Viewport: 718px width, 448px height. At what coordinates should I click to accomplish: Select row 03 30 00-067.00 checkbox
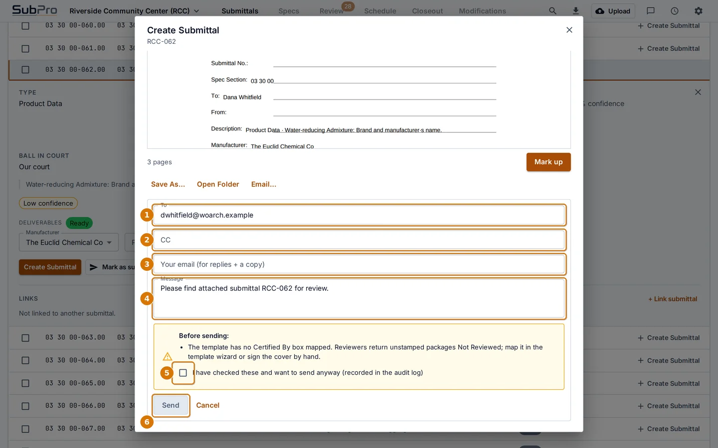(25, 429)
